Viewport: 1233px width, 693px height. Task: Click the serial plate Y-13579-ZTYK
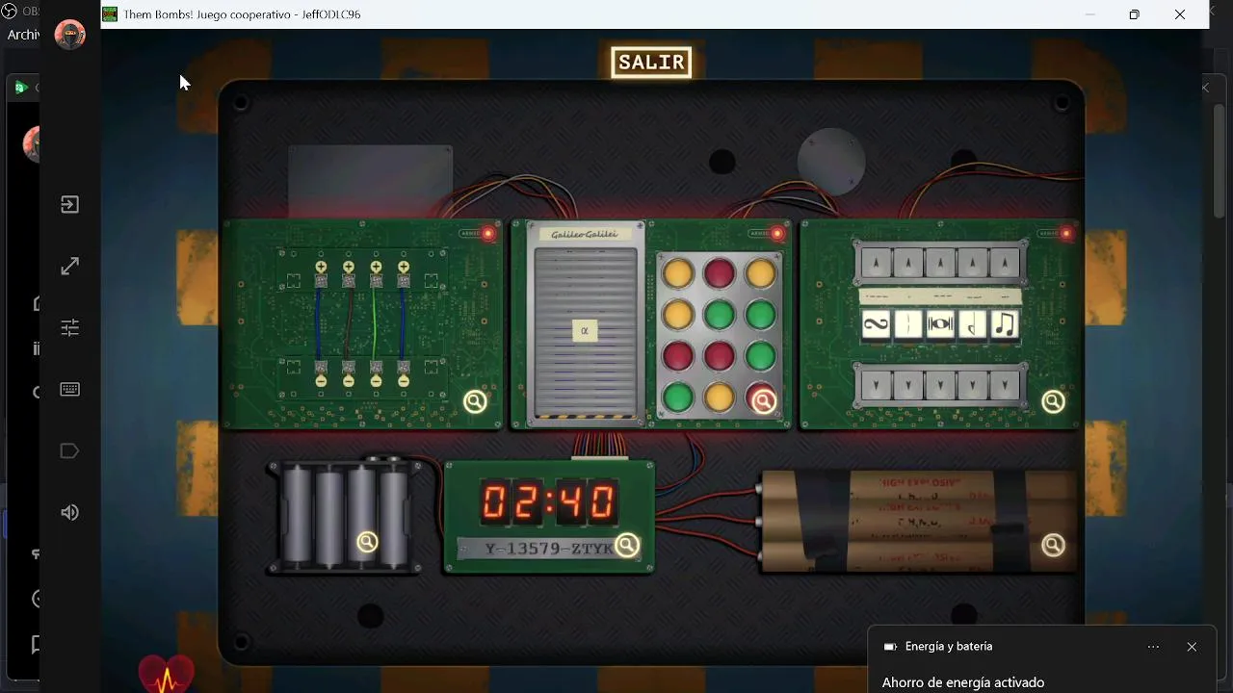coord(548,549)
